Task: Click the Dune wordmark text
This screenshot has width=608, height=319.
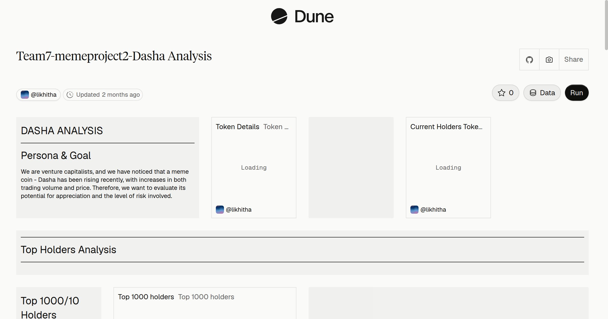Action: (314, 16)
